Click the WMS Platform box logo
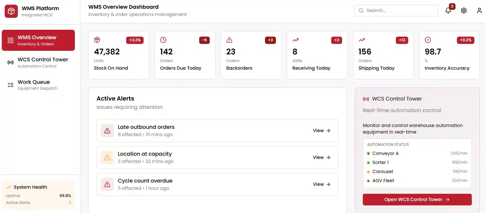 [x=11, y=11]
